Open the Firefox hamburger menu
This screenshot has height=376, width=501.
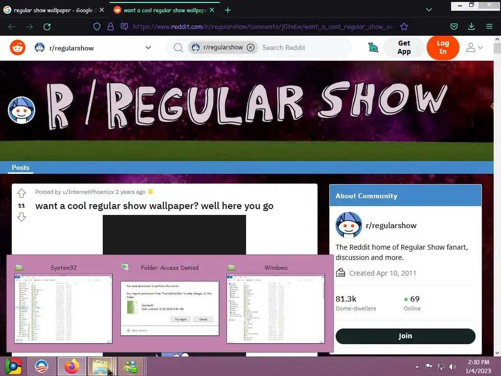pyautogui.click(x=489, y=26)
